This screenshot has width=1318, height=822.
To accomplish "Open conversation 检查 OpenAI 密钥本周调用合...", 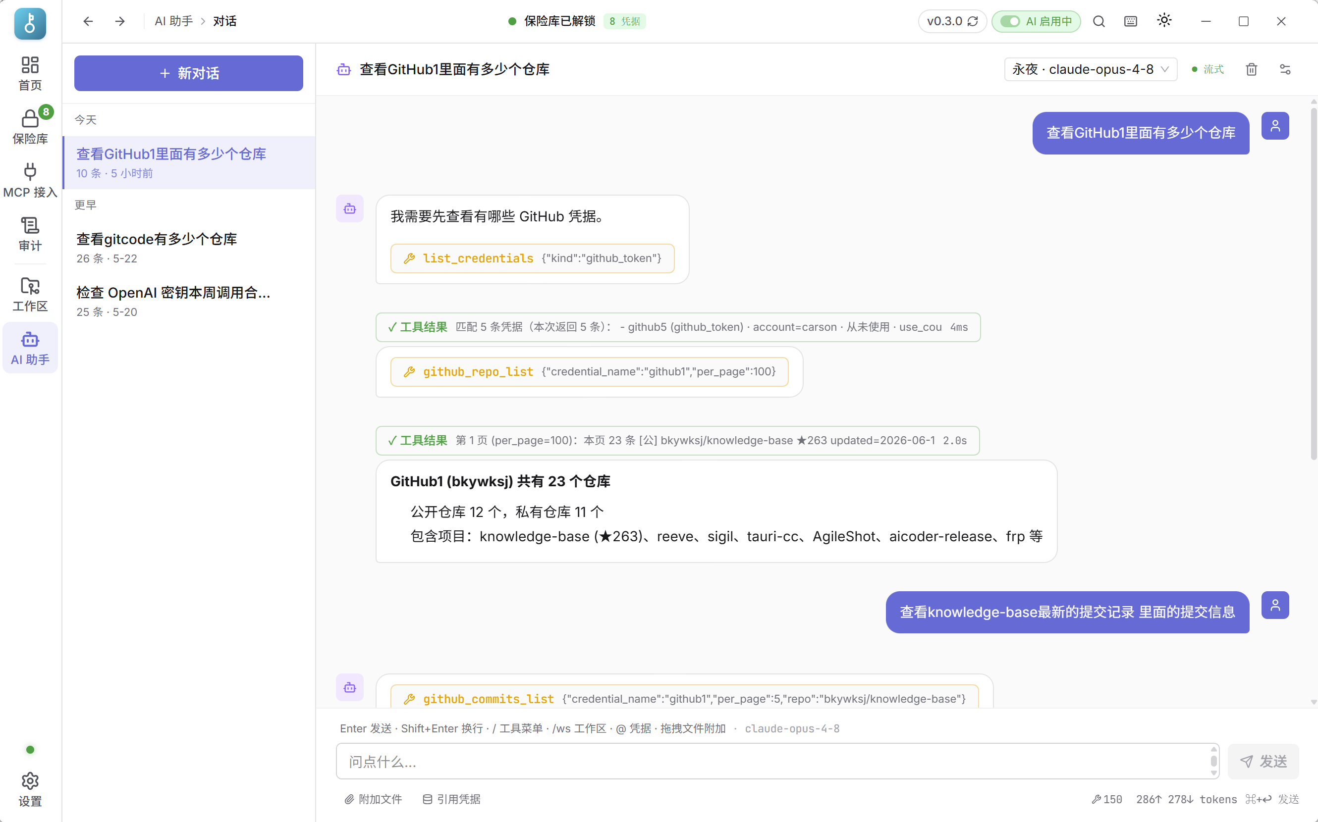I will [x=189, y=301].
